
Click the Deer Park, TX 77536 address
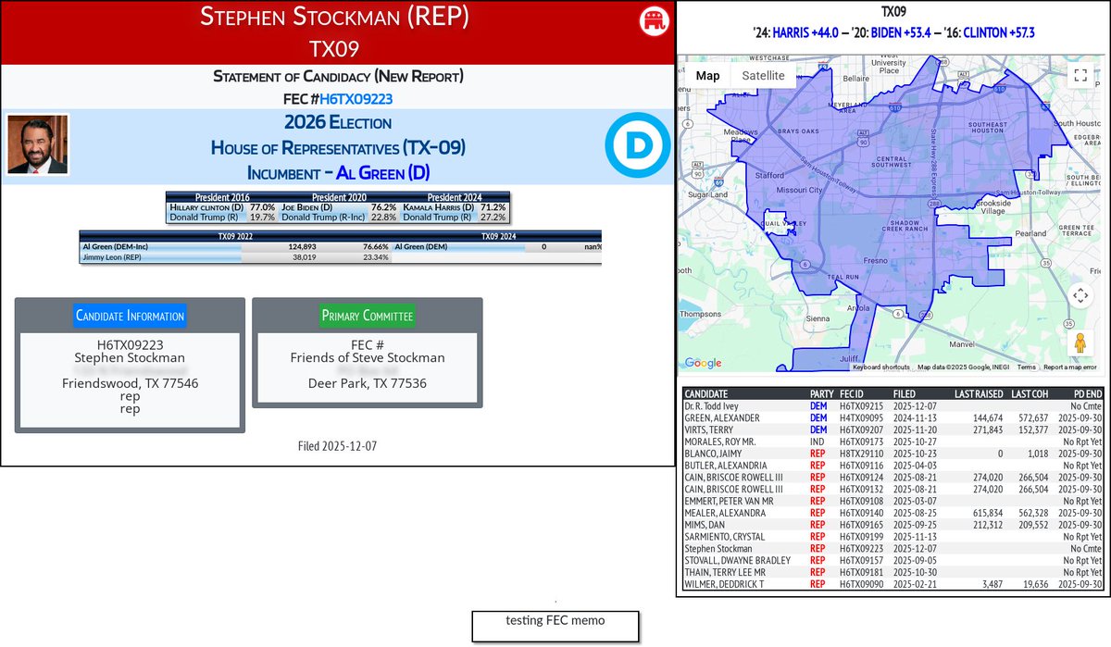click(x=368, y=383)
